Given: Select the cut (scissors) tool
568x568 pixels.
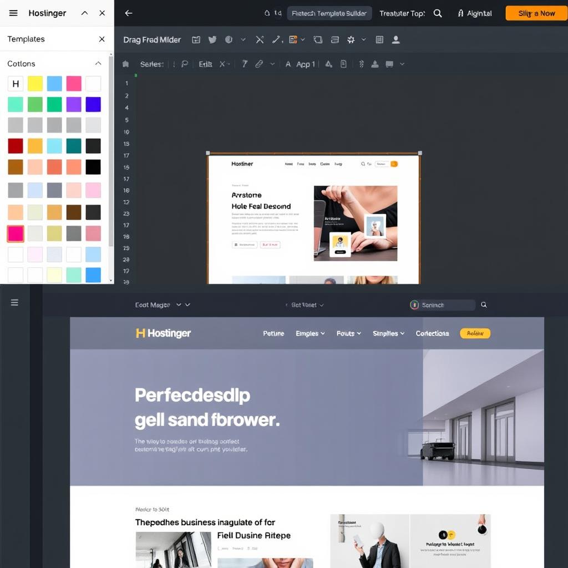Looking at the screenshot, I should pos(260,39).
